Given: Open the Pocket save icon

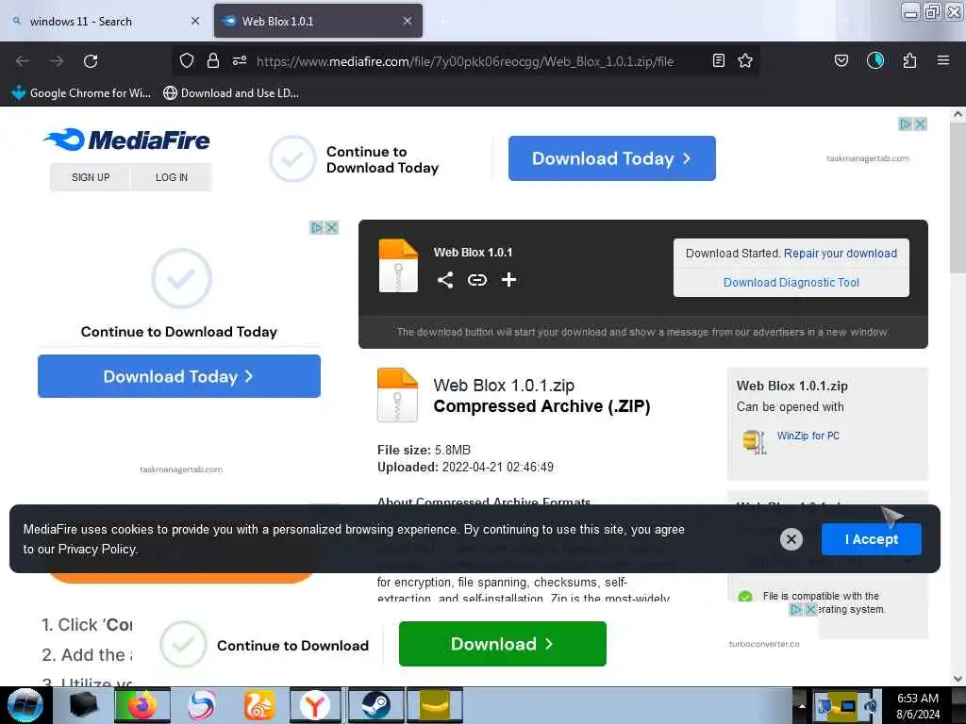Looking at the screenshot, I should point(841,60).
